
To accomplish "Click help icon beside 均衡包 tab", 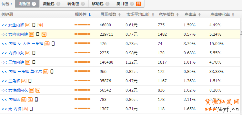I will click(x=34, y=4).
